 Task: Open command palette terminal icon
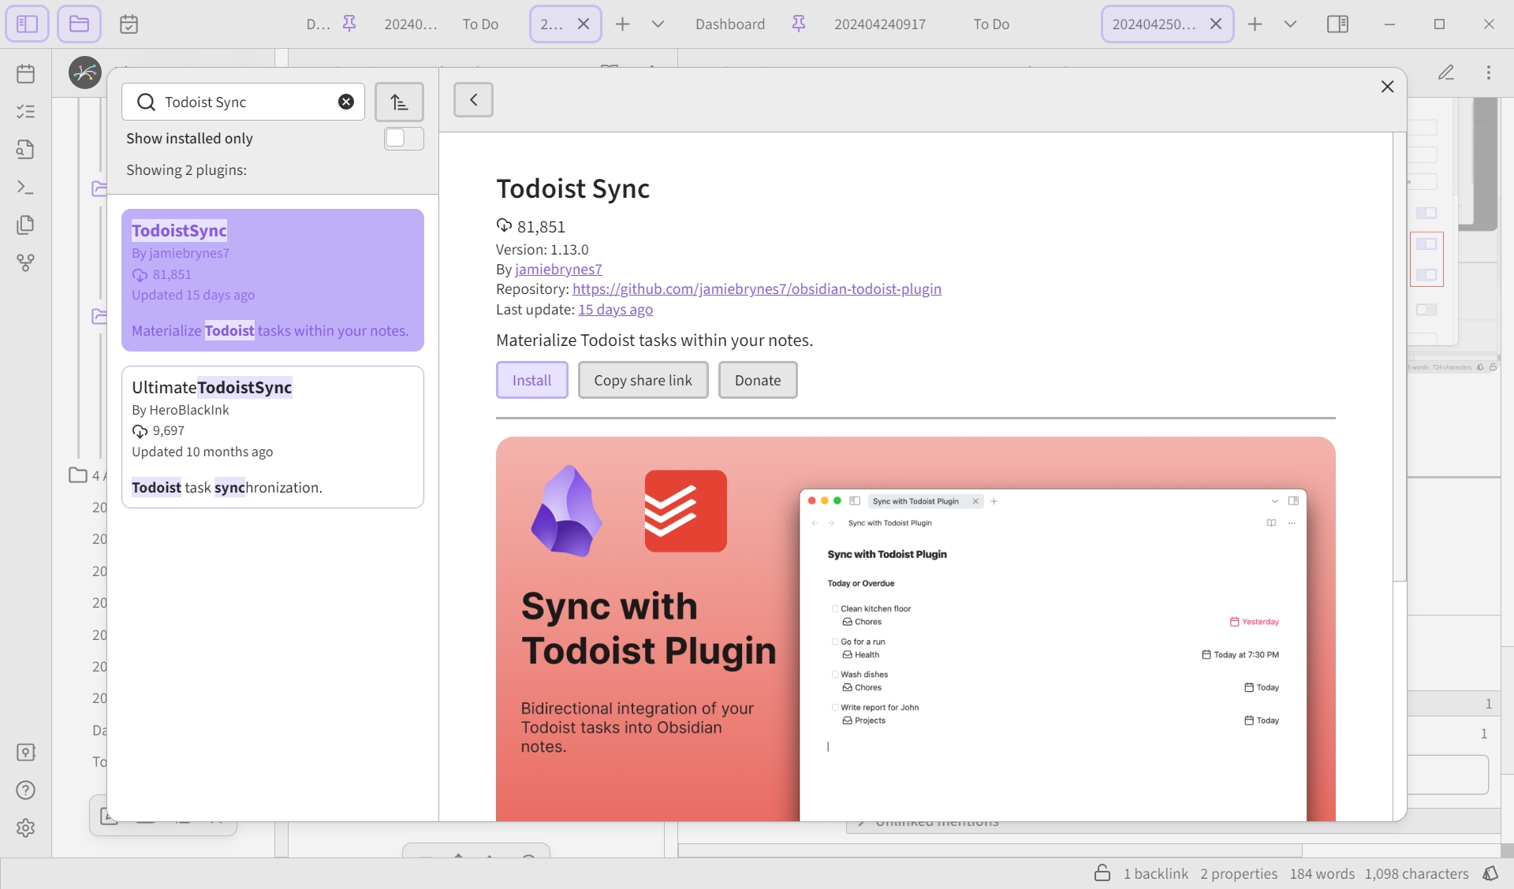26,188
